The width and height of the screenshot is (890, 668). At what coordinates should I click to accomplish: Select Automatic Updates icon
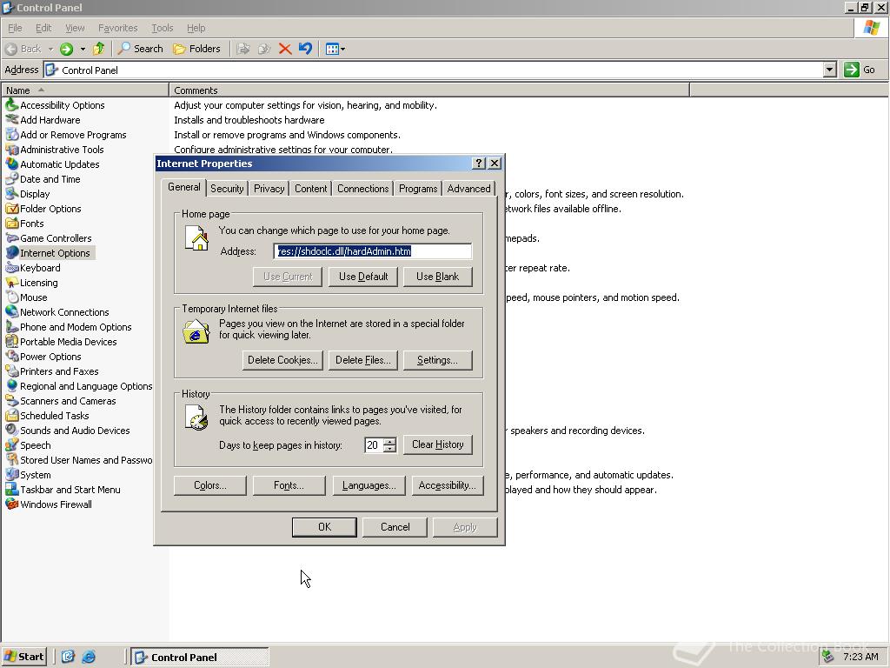(x=11, y=164)
